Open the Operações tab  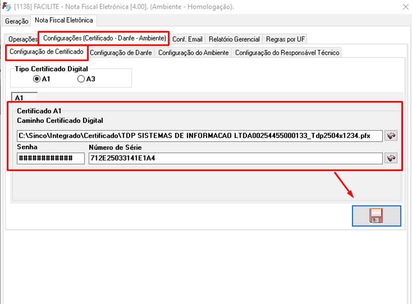point(22,39)
